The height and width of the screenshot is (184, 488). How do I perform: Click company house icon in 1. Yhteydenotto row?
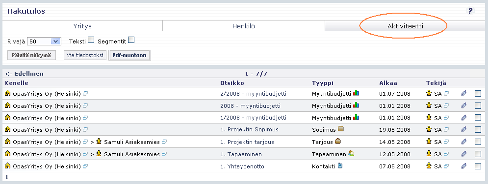click(8, 166)
